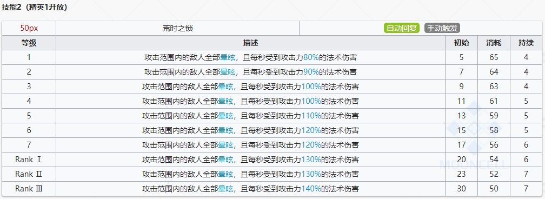Open the 晕眩 link in level 7 row
545x199 pixels.
(x=225, y=145)
